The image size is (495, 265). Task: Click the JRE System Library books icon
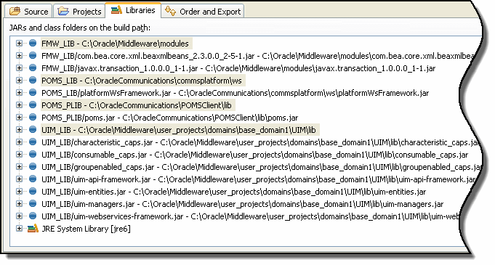[33, 228]
